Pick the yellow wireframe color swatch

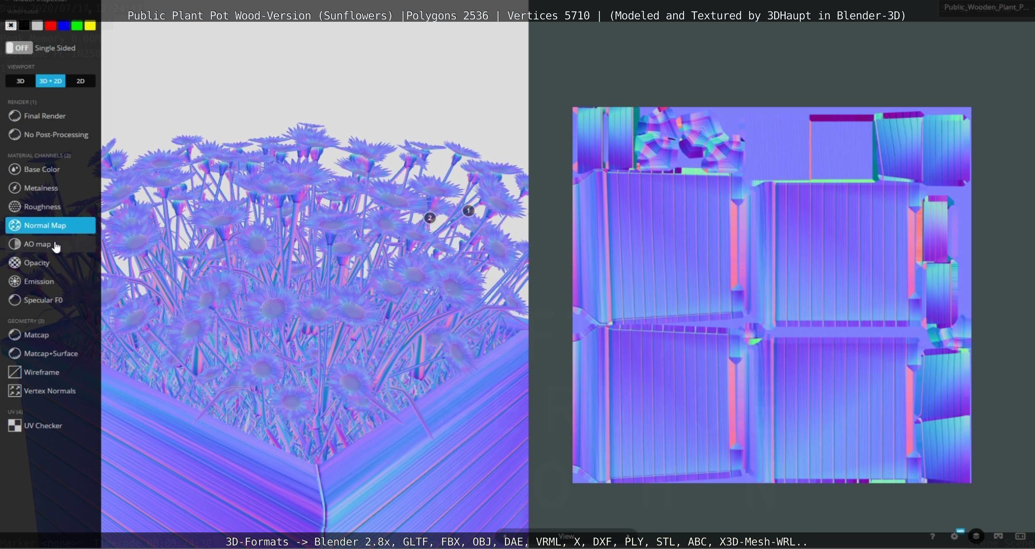tap(90, 26)
